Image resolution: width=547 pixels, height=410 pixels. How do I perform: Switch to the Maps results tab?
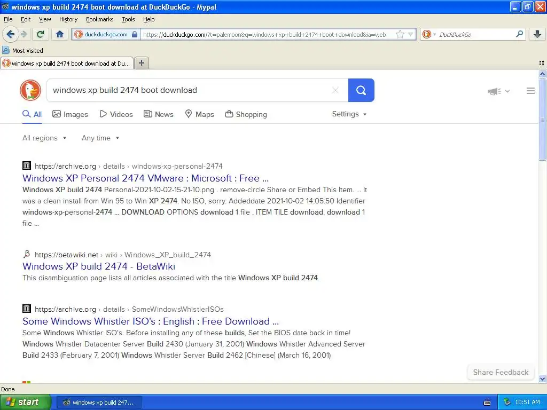[199, 114]
